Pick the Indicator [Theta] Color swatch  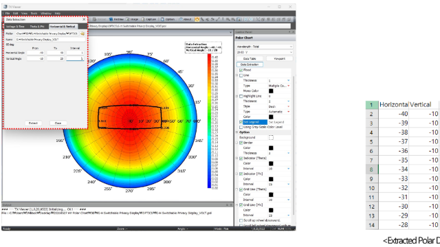tap(271, 163)
